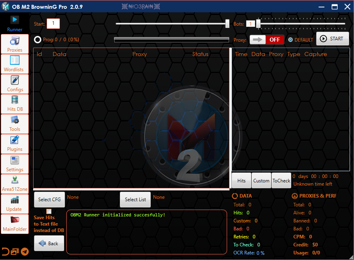The height and width of the screenshot is (260, 354).
Task: Switch to the ToCheck tab
Action: (x=281, y=180)
